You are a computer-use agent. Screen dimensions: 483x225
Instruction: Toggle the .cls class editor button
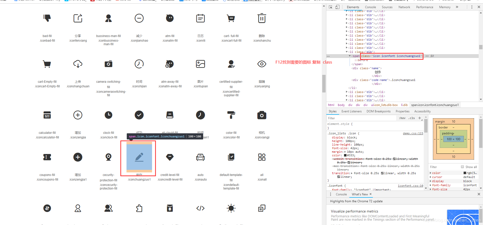(411, 118)
